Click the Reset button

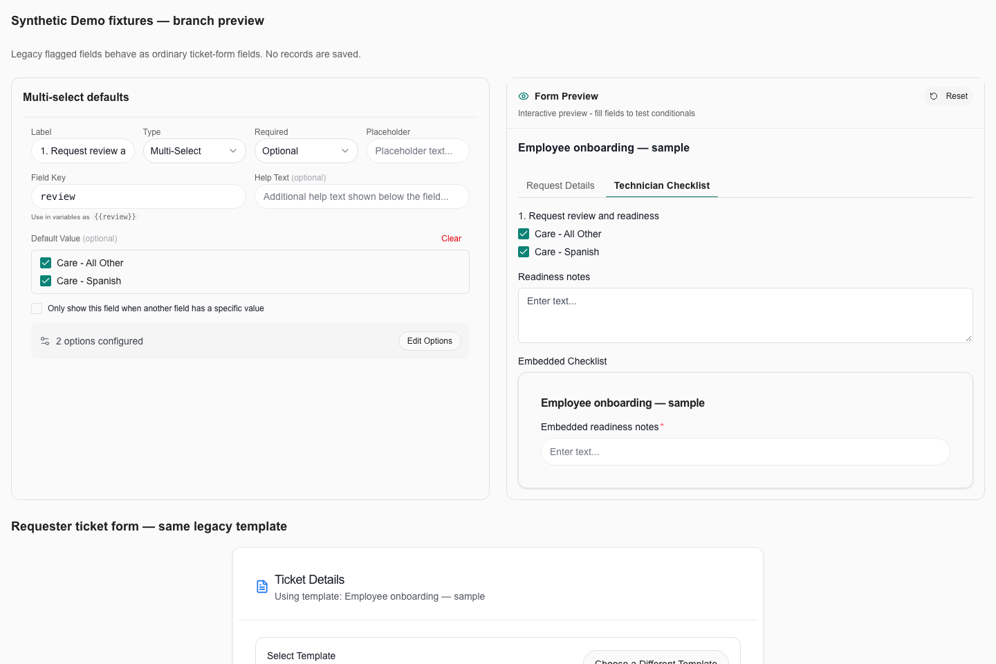pos(948,96)
